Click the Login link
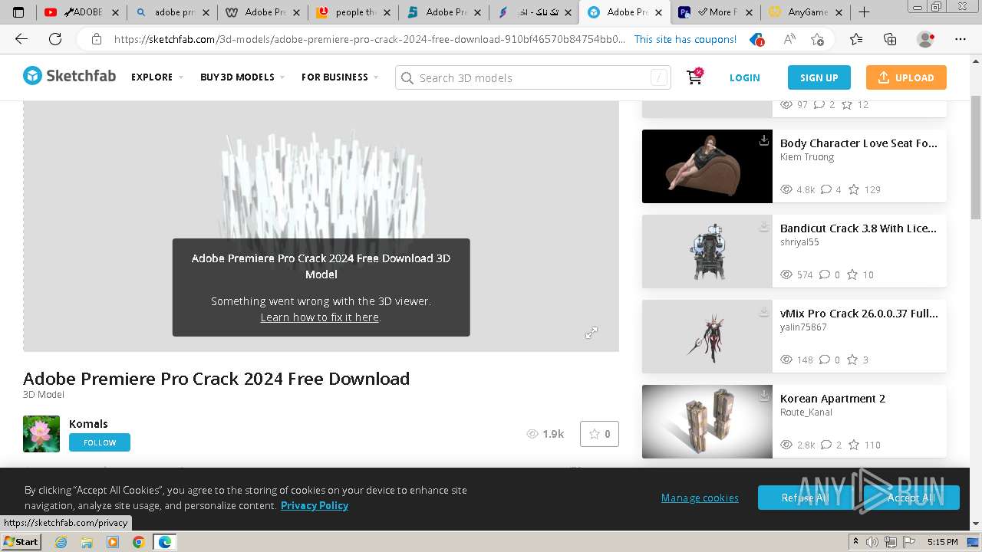 [744, 77]
